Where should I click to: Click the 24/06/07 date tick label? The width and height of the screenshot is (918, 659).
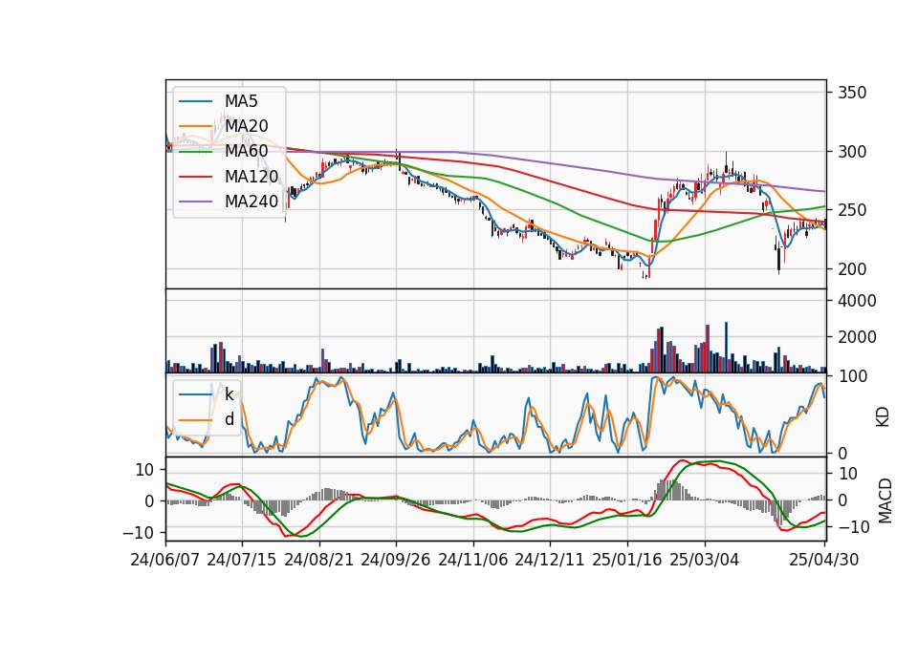[x=165, y=561]
